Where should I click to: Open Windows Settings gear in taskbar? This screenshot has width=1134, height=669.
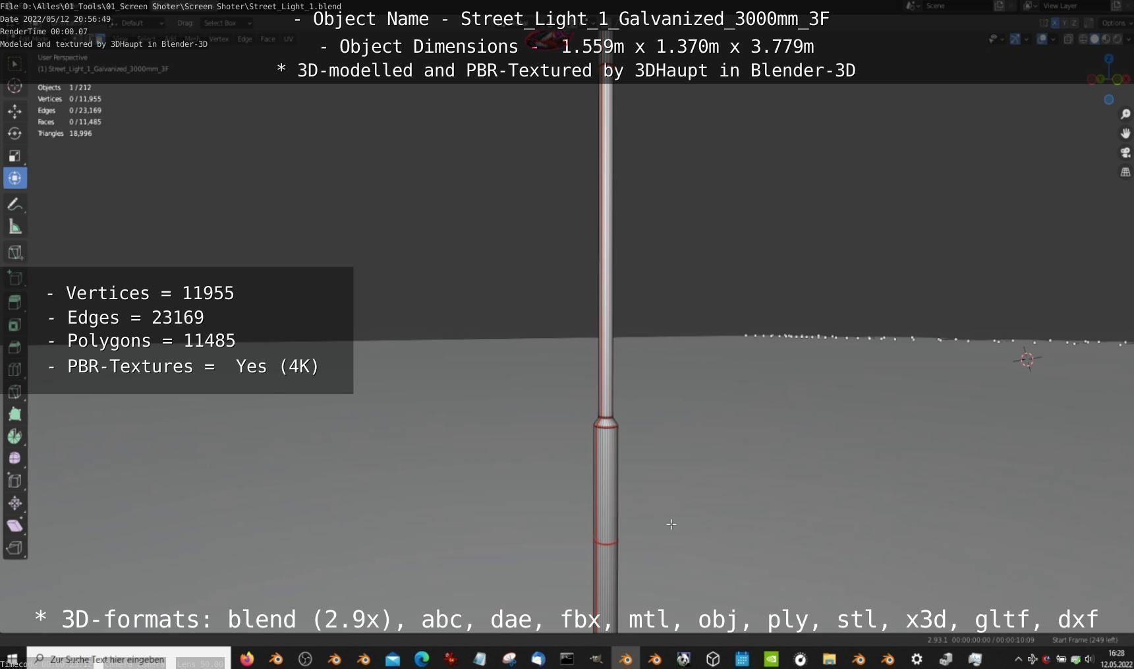point(917,658)
